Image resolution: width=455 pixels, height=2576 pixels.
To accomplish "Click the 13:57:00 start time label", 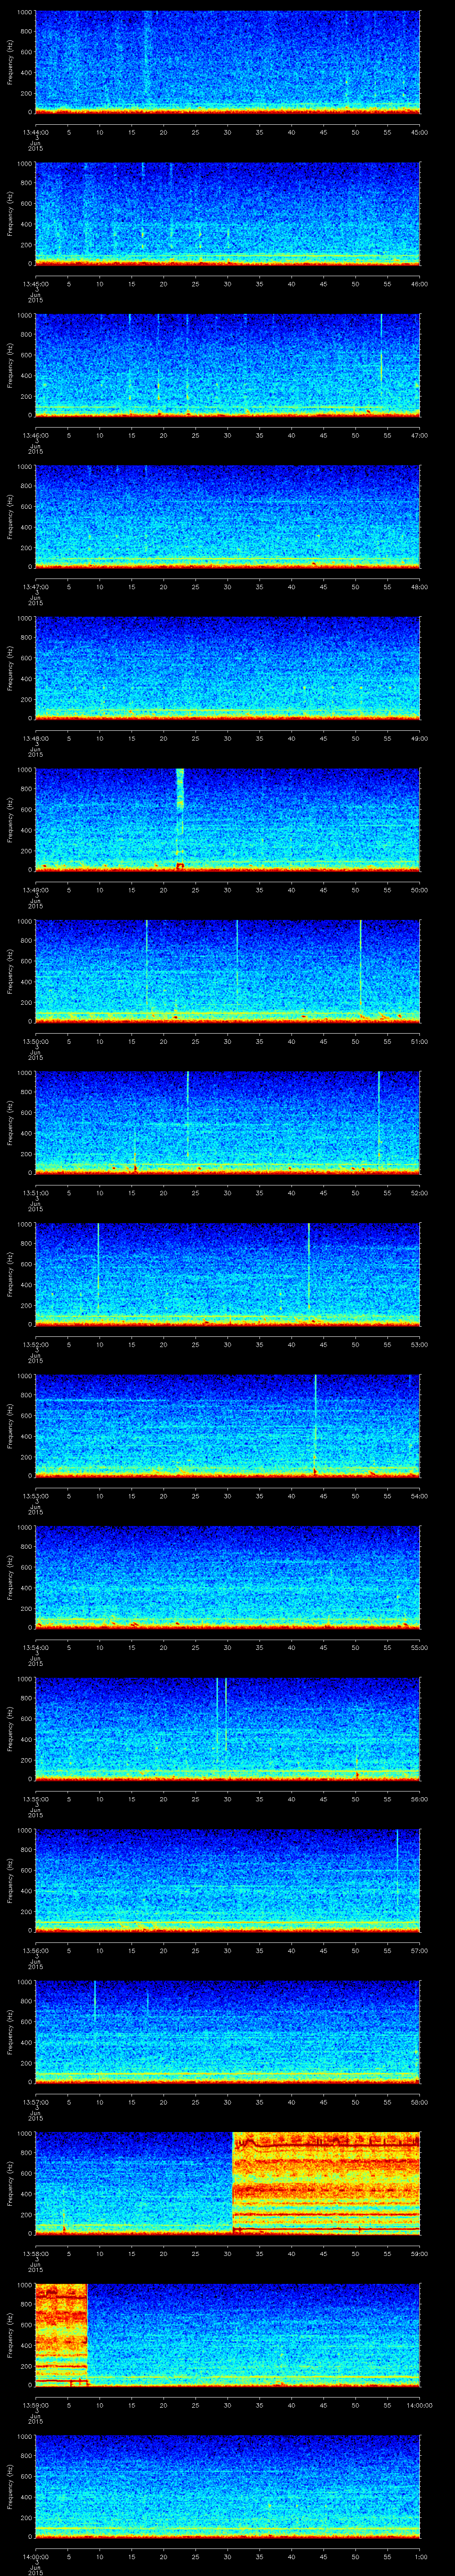I will click(35, 2101).
